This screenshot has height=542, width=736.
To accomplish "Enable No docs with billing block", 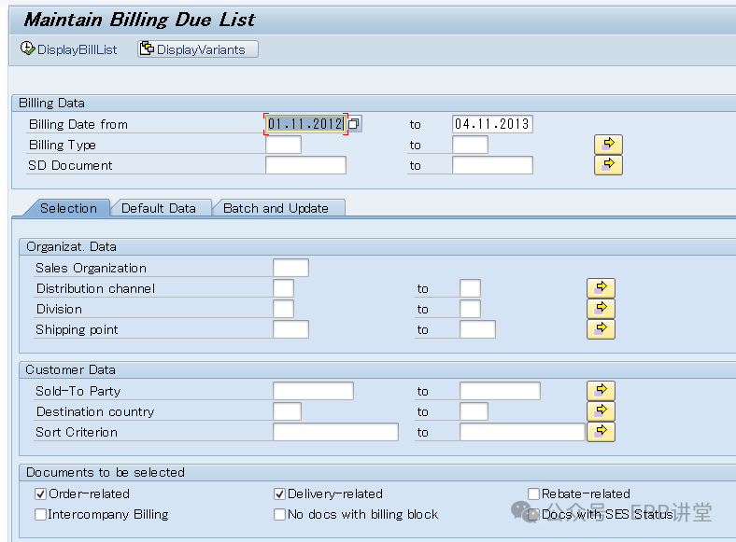I will [279, 514].
